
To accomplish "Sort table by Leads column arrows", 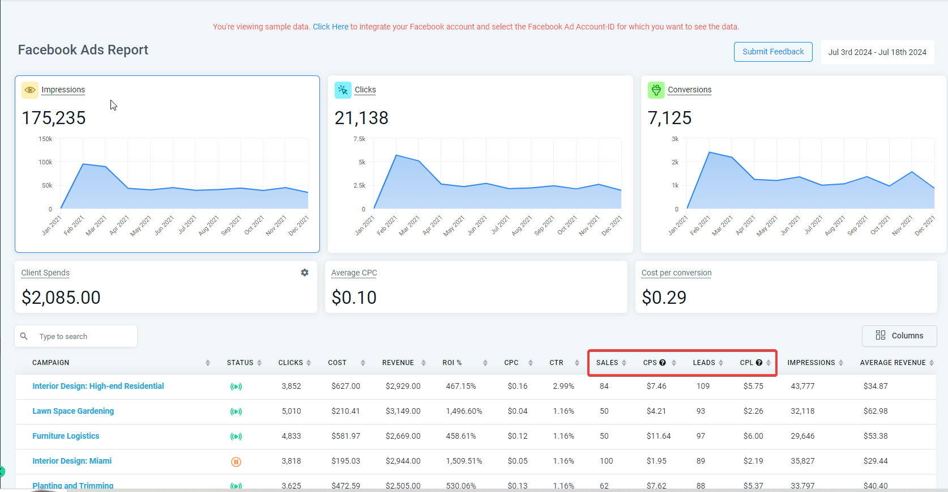I will [721, 363].
